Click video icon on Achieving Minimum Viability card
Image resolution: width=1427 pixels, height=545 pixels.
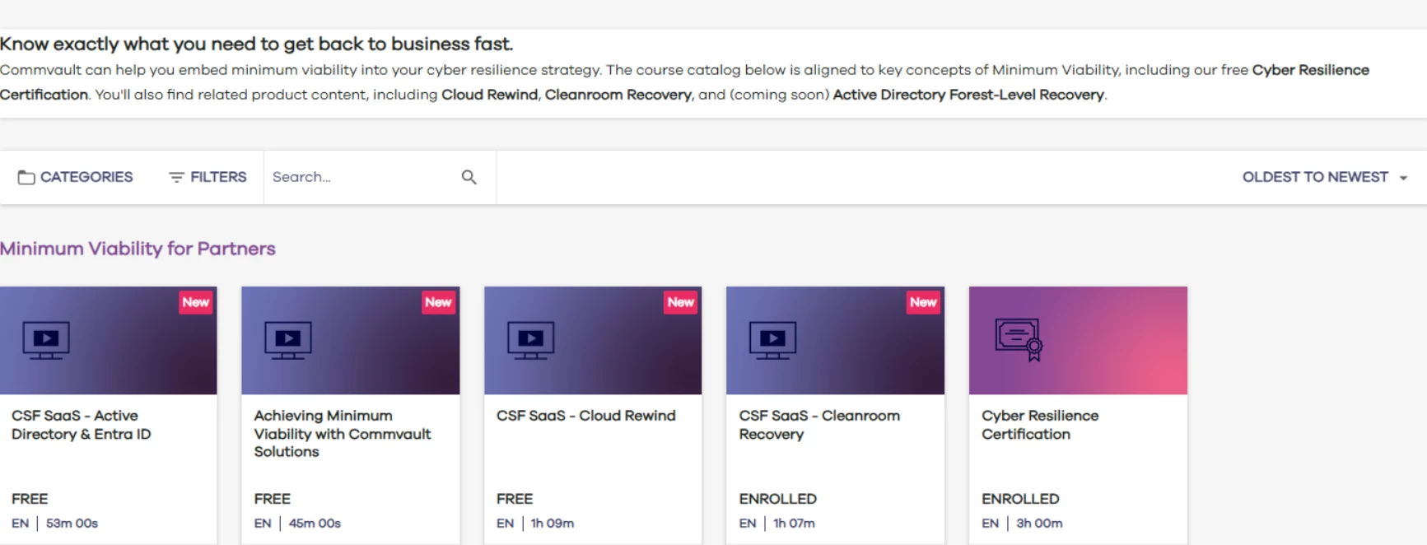pos(288,340)
